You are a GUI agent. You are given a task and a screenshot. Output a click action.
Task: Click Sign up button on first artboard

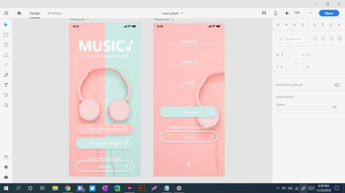pyautogui.click(x=105, y=167)
